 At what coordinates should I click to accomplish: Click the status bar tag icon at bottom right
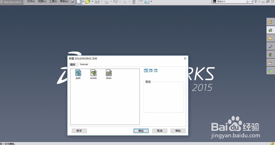[272, 144]
